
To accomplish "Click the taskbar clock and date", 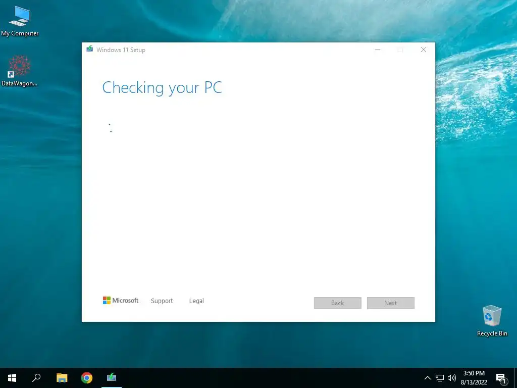I will pyautogui.click(x=474, y=378).
